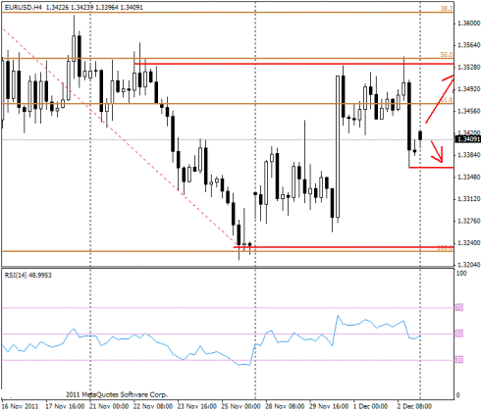Click the 1.35640 price scale label
The height and width of the screenshot is (412, 481).
[468, 45]
